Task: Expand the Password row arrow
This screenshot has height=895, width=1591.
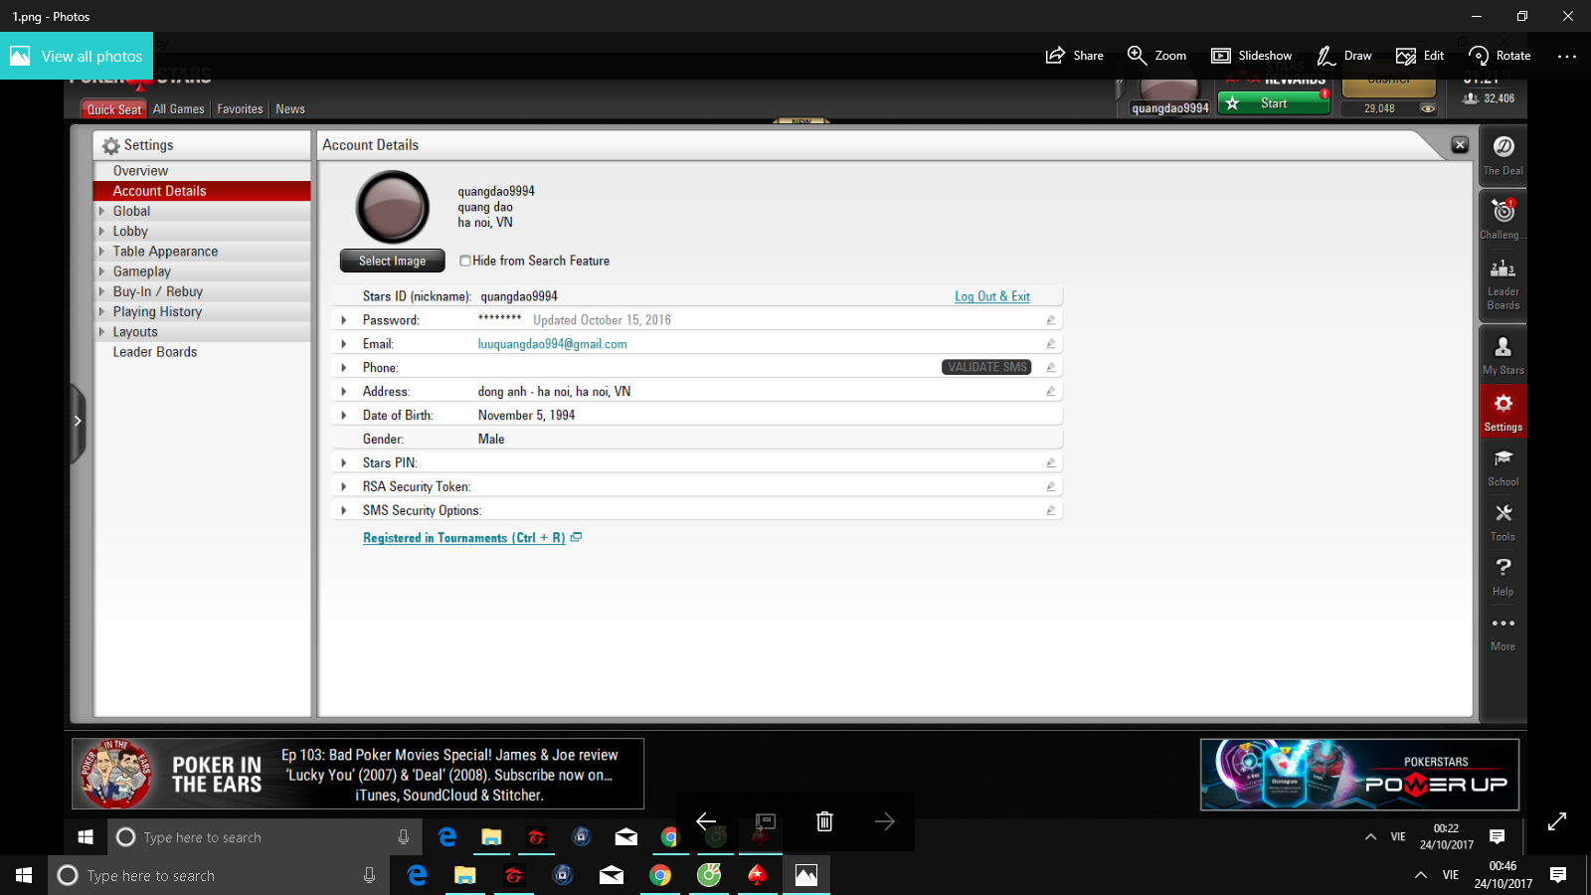Action: pos(344,320)
